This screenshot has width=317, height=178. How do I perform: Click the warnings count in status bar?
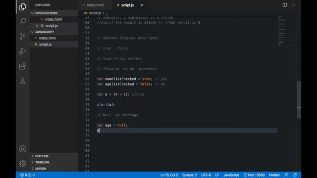31,175
